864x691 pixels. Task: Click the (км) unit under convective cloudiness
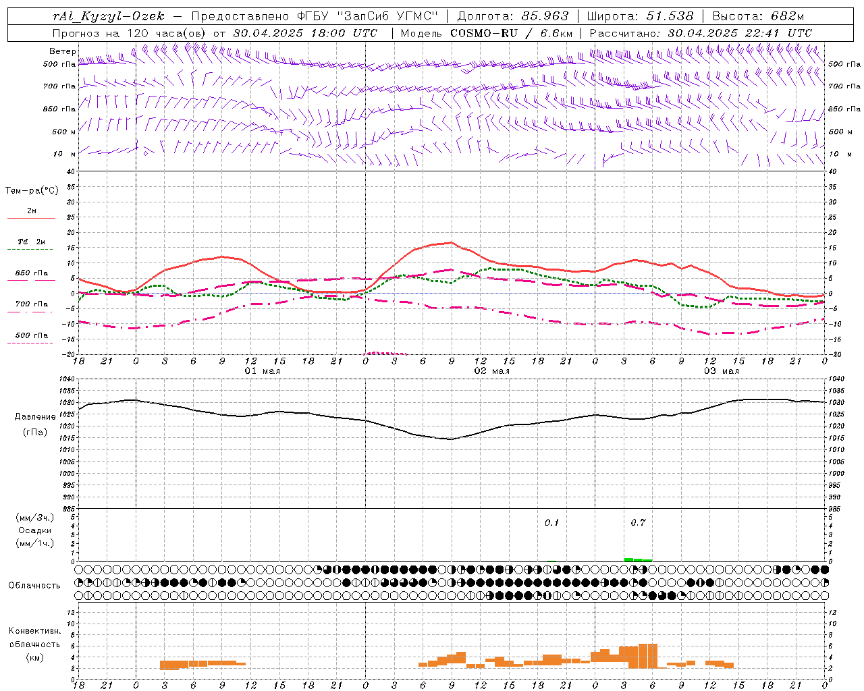click(x=34, y=657)
